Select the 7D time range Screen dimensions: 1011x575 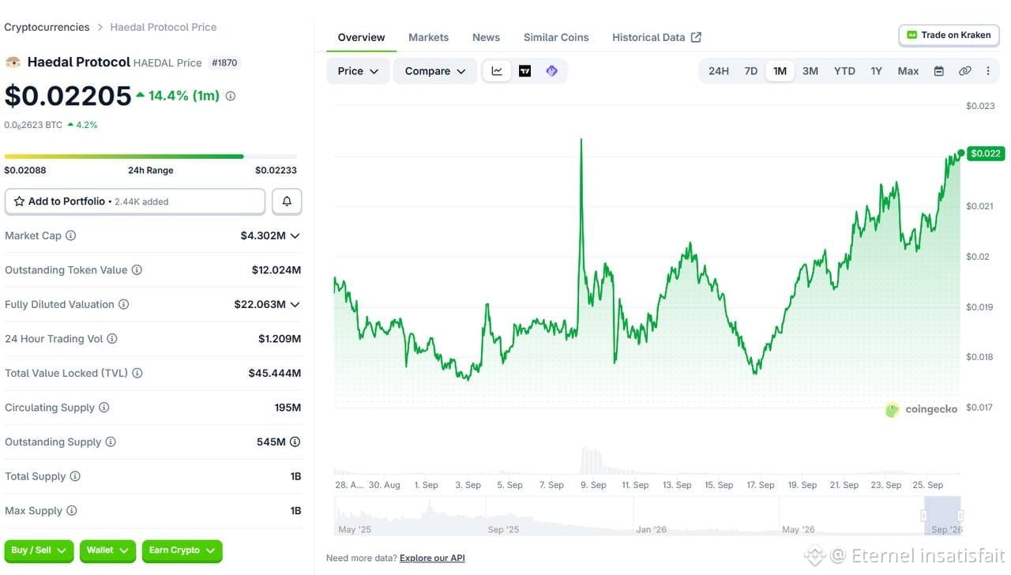[x=750, y=71]
